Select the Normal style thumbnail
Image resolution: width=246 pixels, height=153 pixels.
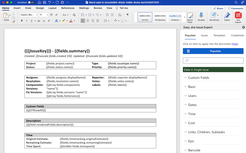[145, 17]
